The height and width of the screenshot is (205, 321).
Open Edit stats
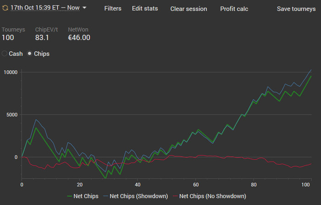[x=145, y=8]
